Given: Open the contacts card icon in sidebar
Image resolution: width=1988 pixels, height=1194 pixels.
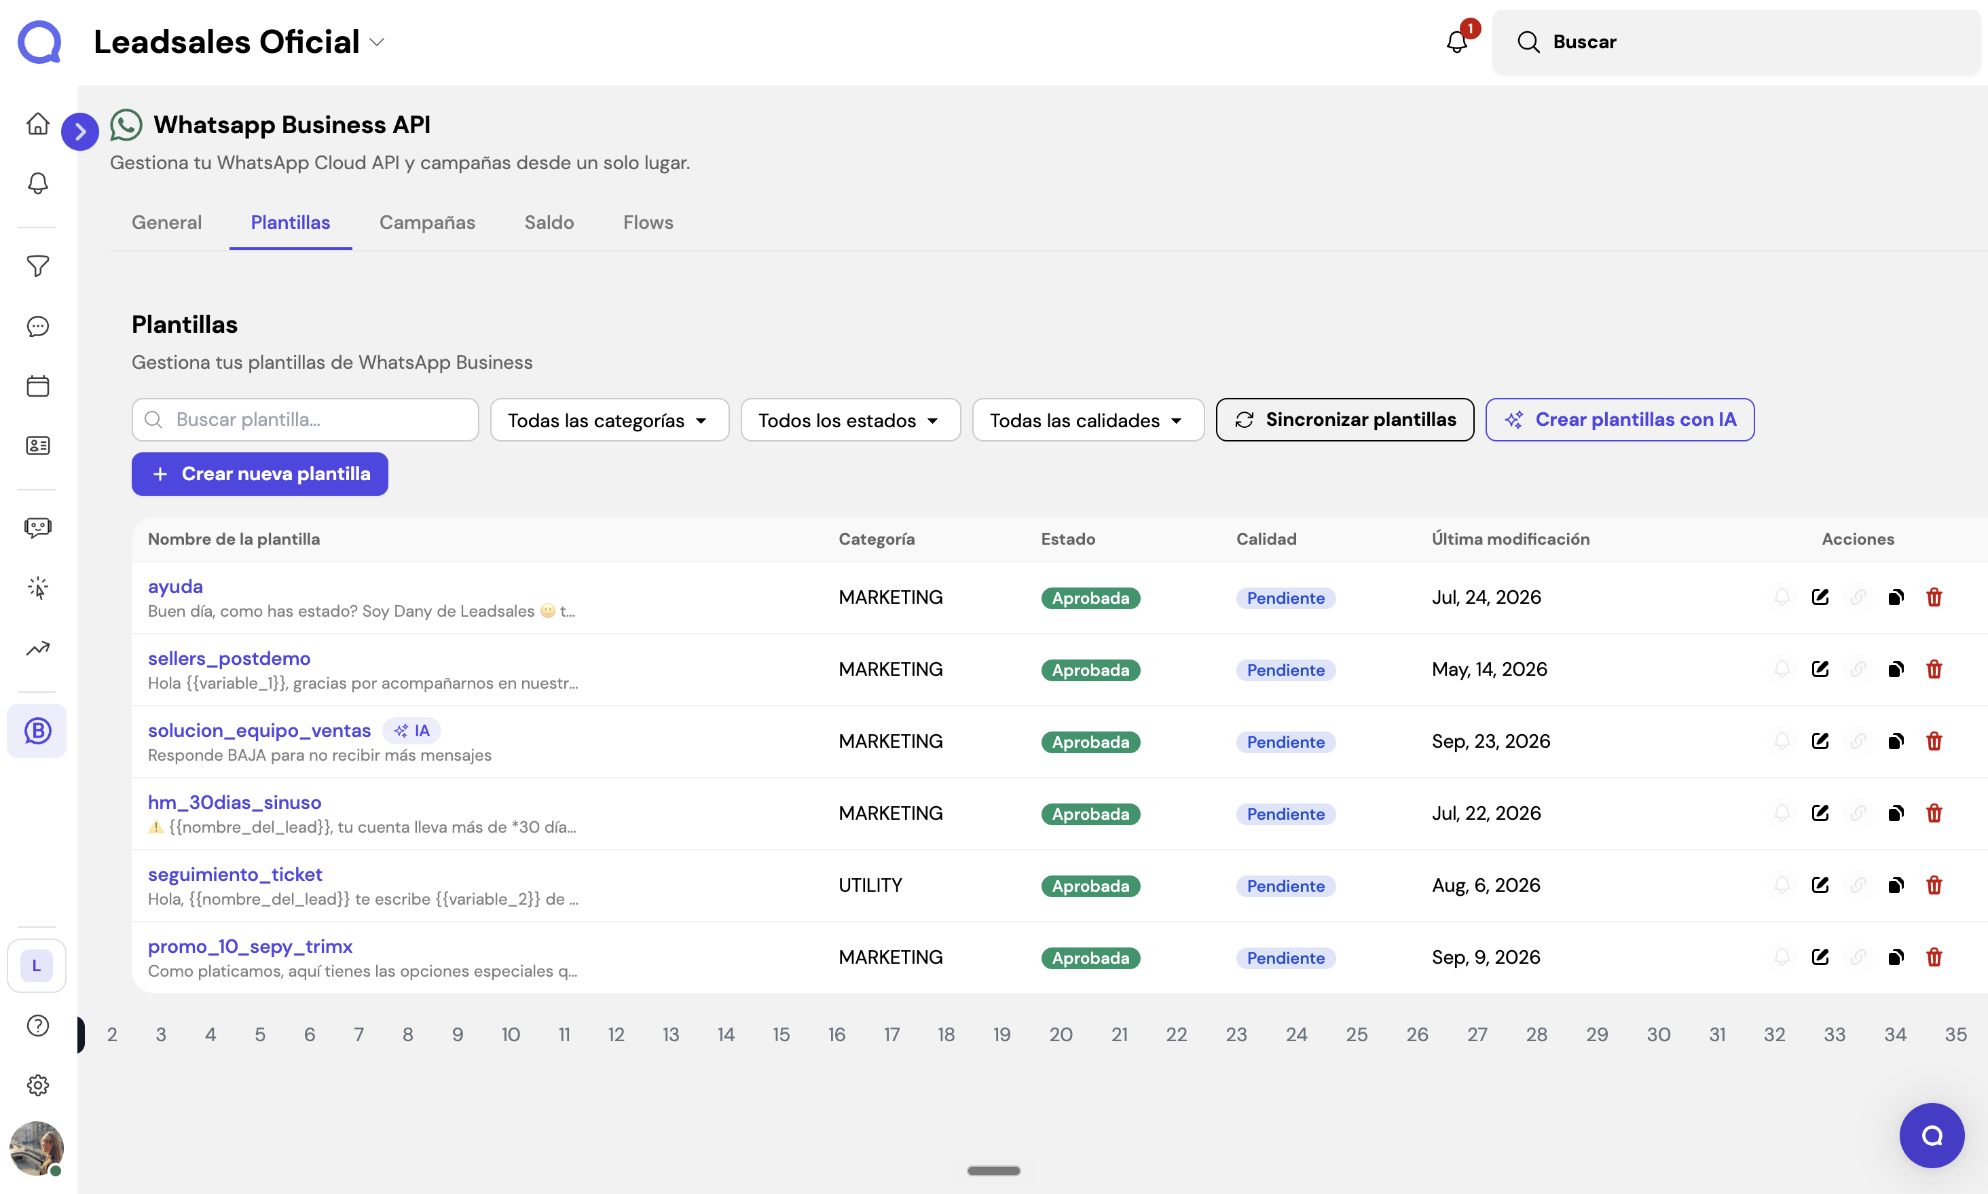Looking at the screenshot, I should pos(38,446).
